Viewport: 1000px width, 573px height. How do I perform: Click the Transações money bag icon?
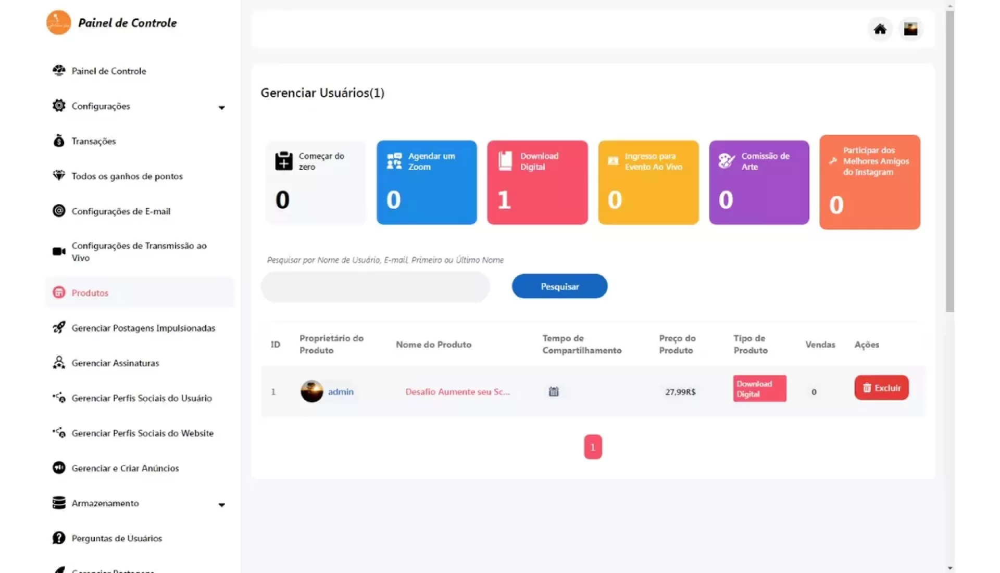(x=59, y=141)
